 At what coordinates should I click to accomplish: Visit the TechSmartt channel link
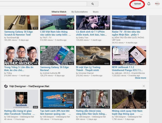pyautogui.click(x=11, y=37)
